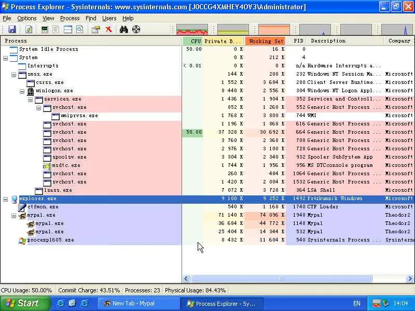This screenshot has height=311, width=415.
Task: Collapse the parent mypal.exe tree node
Action: tap(14, 216)
